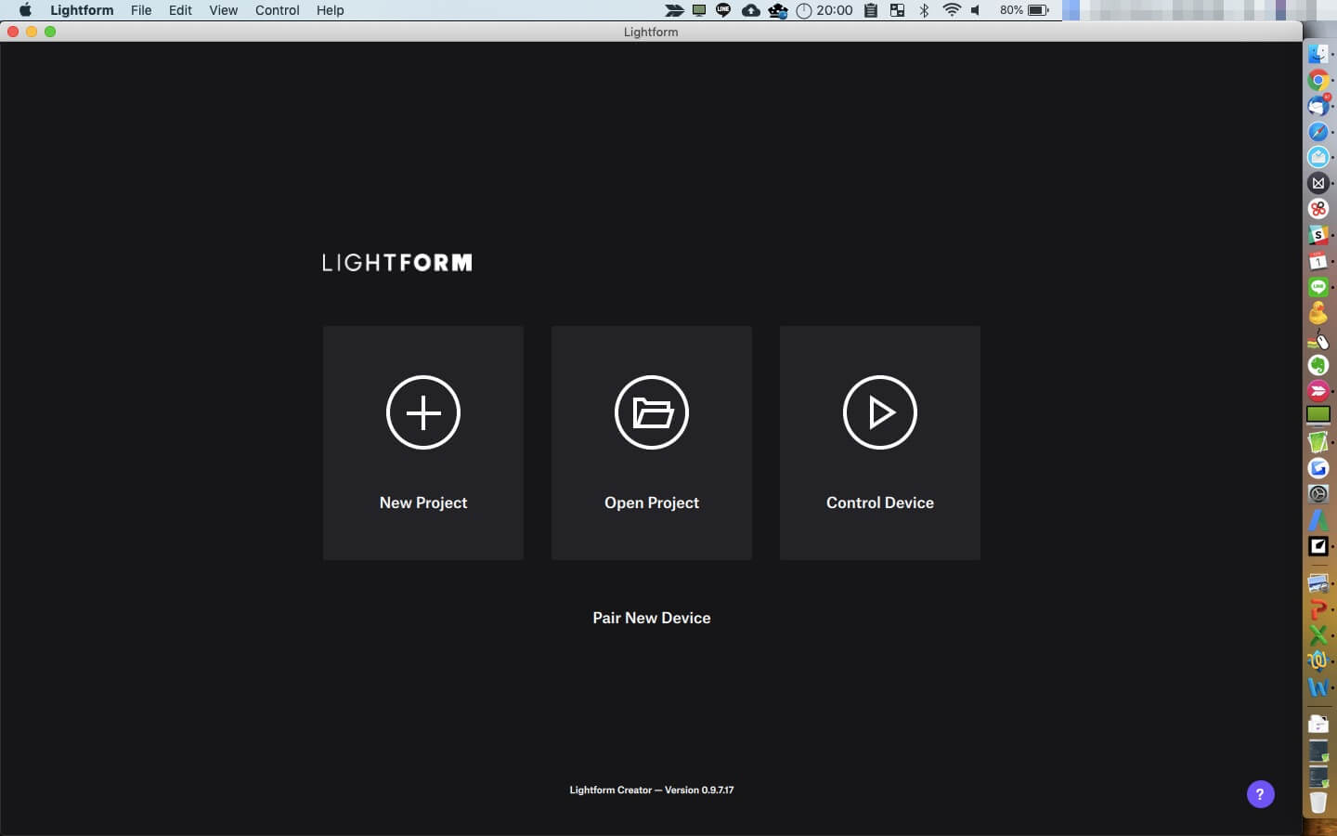Viewport: 1337px width, 836px height.
Task: Click the Bluetooth icon in menu bar
Action: [924, 10]
